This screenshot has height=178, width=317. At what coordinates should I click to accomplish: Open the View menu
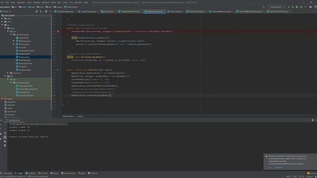[x=13, y=2]
